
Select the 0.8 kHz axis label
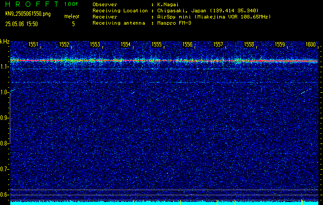pos(4,143)
